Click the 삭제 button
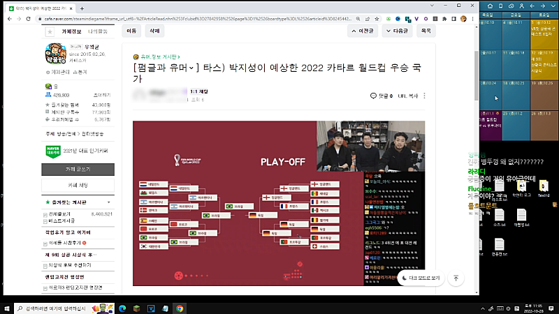This screenshot has height=314, width=559. pos(154,31)
